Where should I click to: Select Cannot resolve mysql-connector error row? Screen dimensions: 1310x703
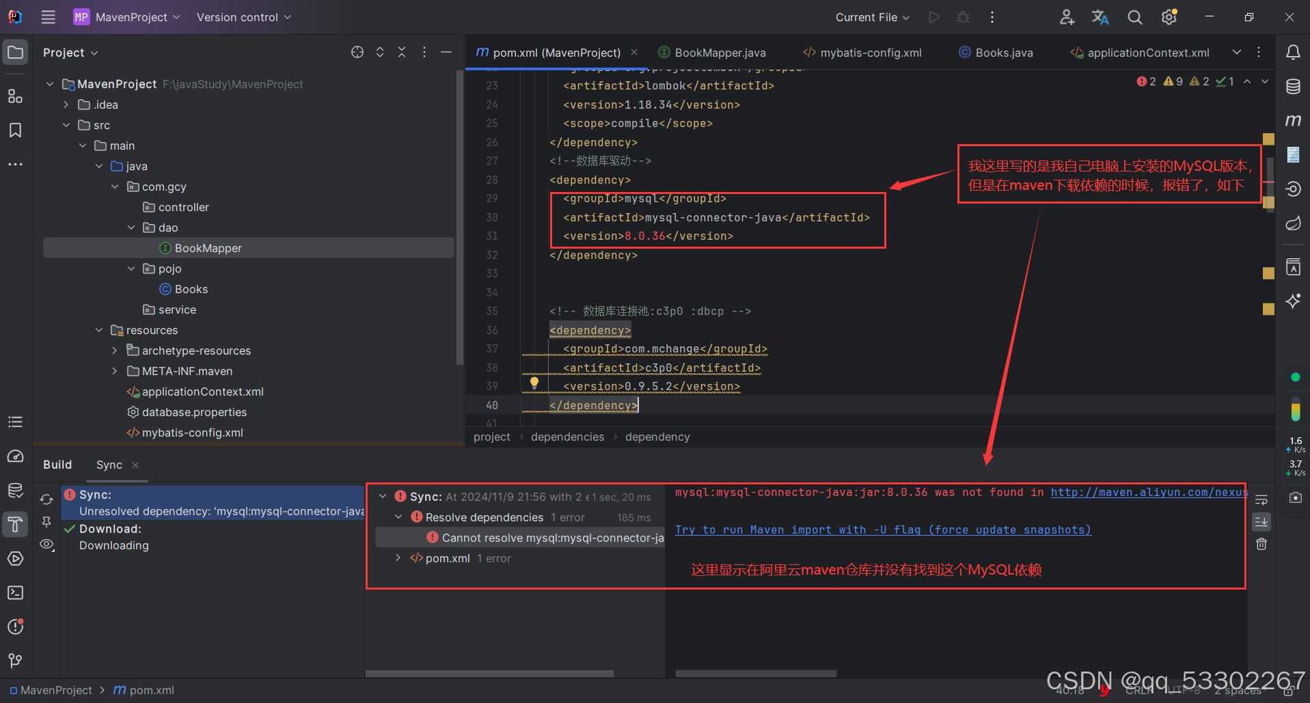coord(521,538)
